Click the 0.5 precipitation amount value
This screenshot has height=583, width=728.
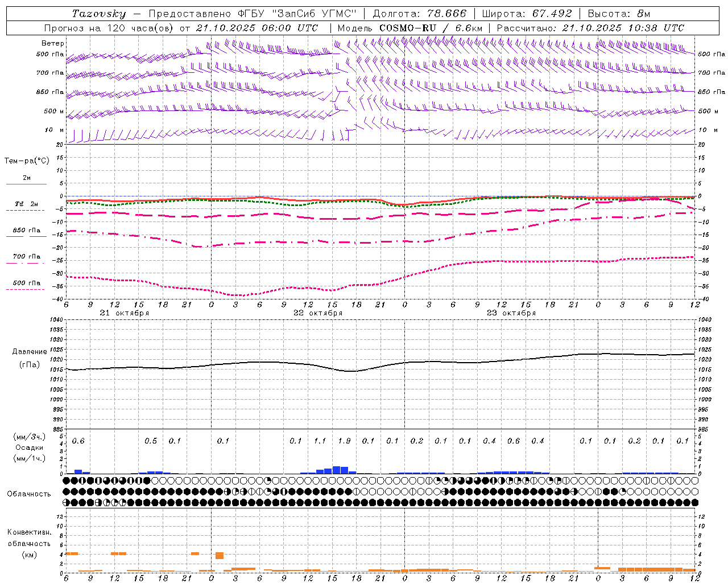point(151,441)
